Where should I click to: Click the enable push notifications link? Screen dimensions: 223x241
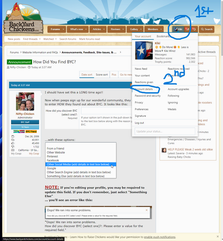click(160, 237)
